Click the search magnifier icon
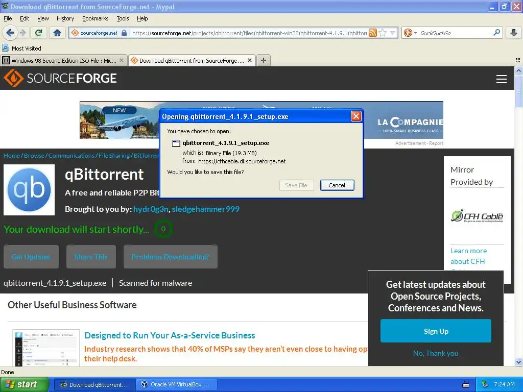Image resolution: width=523 pixels, height=392 pixels. pyautogui.click(x=496, y=33)
